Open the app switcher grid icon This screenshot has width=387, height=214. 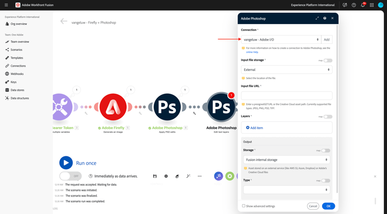coord(372,5)
